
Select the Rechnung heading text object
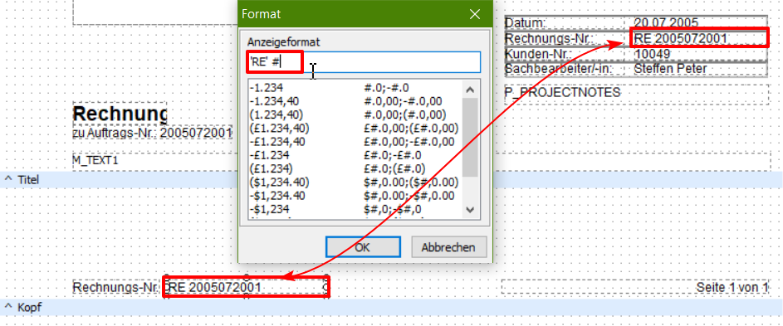tap(120, 114)
